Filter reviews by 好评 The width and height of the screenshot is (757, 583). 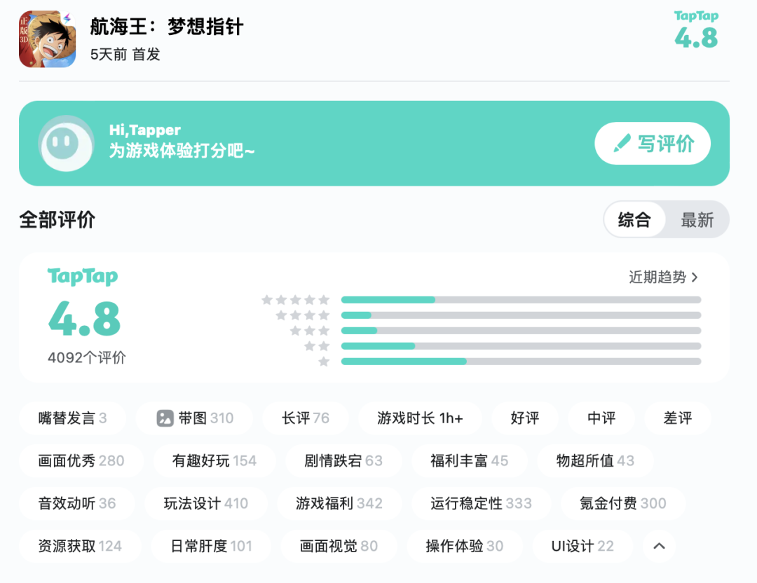pos(525,418)
